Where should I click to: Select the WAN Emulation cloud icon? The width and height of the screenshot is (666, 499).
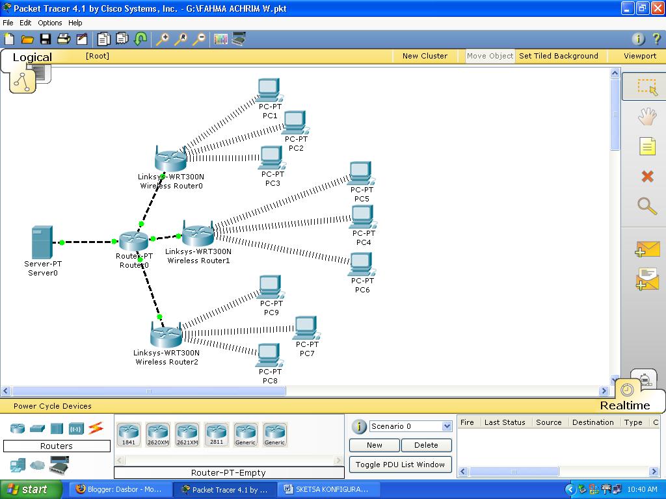tap(37, 465)
